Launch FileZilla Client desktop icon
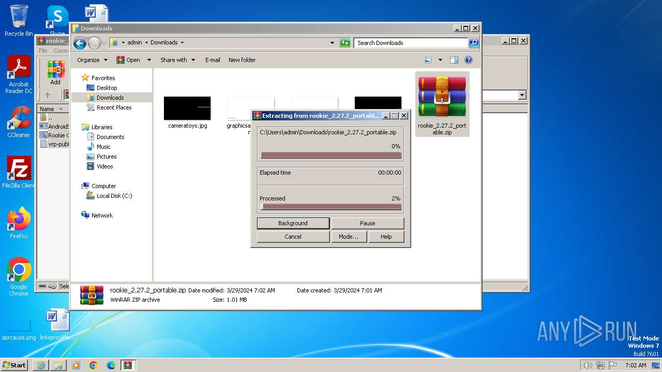Viewport: 662px width, 372px height. [19, 173]
